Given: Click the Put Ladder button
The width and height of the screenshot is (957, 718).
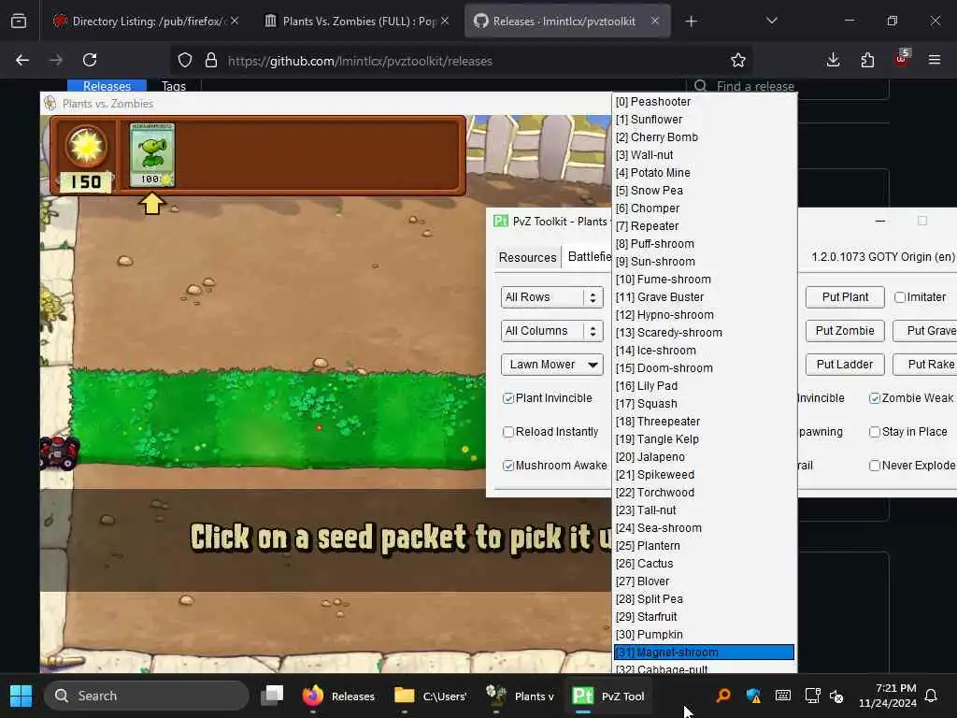Looking at the screenshot, I should (845, 365).
